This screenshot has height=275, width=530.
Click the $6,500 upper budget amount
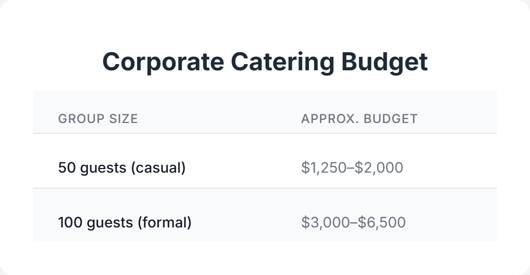[x=384, y=223]
